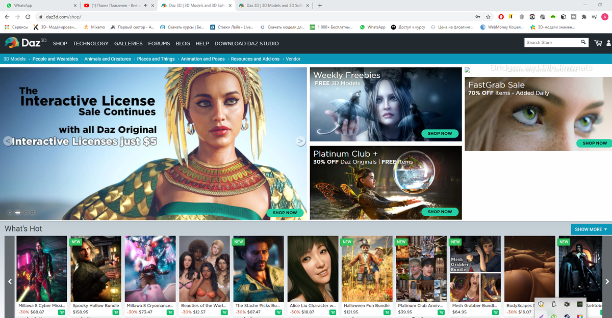Open the TECHNOLOGY menu
612x318 pixels.
pos(91,44)
